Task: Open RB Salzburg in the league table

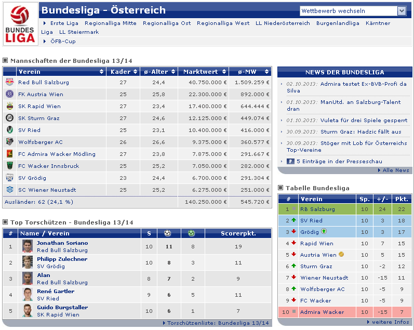Action: (317, 209)
